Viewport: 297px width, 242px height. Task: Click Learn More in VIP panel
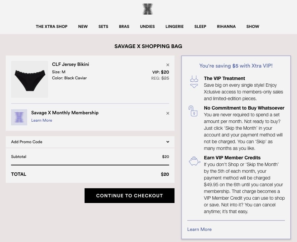pos(199,229)
